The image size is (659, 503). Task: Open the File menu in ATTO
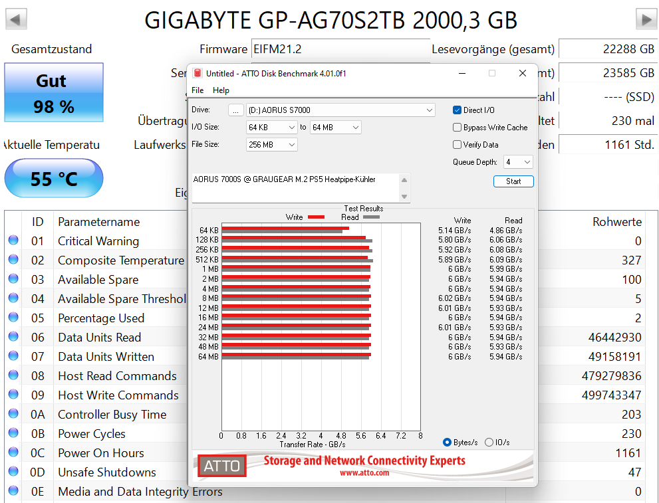[x=198, y=90]
